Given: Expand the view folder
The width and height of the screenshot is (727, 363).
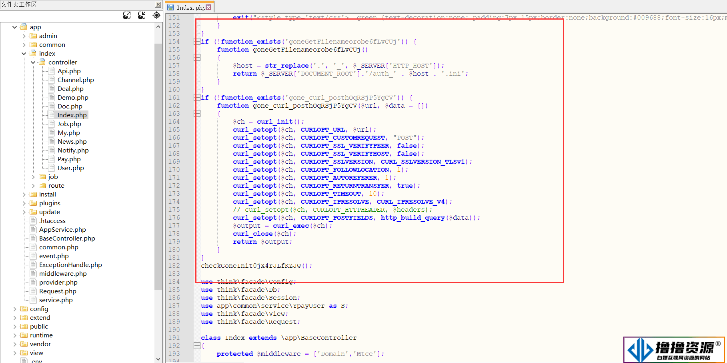Looking at the screenshot, I should pos(15,353).
